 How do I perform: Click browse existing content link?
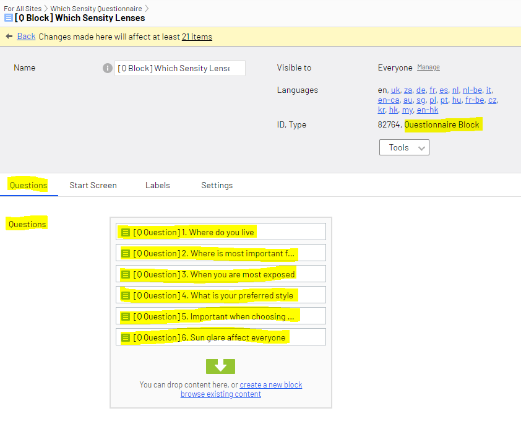221,394
